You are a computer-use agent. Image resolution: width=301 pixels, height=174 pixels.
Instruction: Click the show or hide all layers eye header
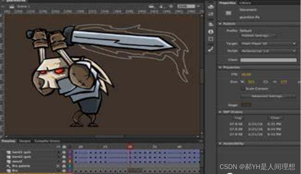coord(58,147)
